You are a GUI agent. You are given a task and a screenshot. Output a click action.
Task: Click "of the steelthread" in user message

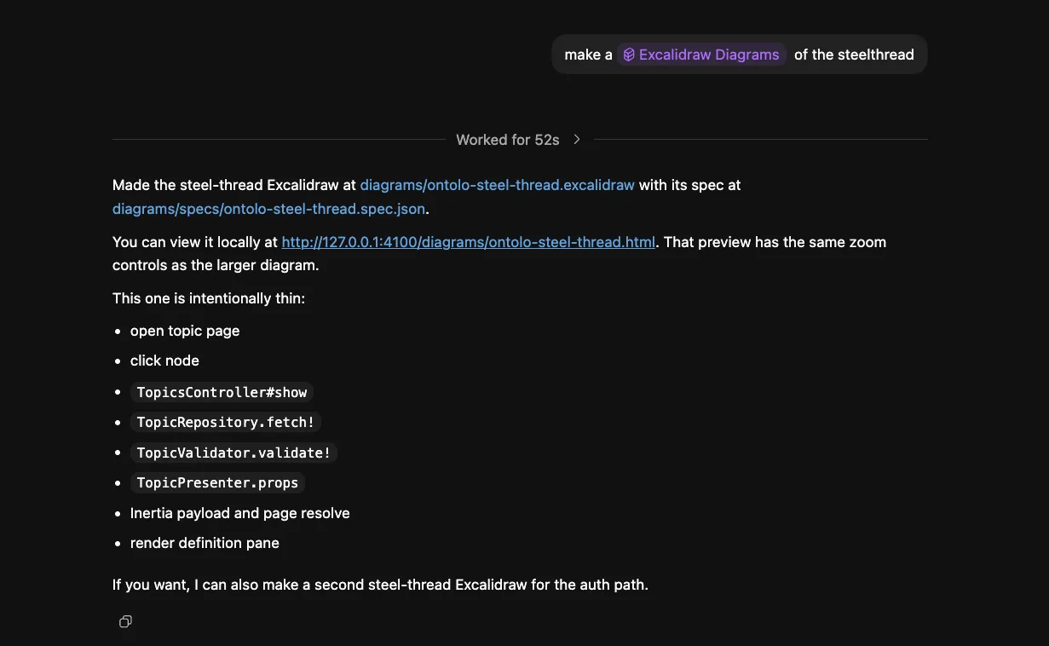click(854, 55)
